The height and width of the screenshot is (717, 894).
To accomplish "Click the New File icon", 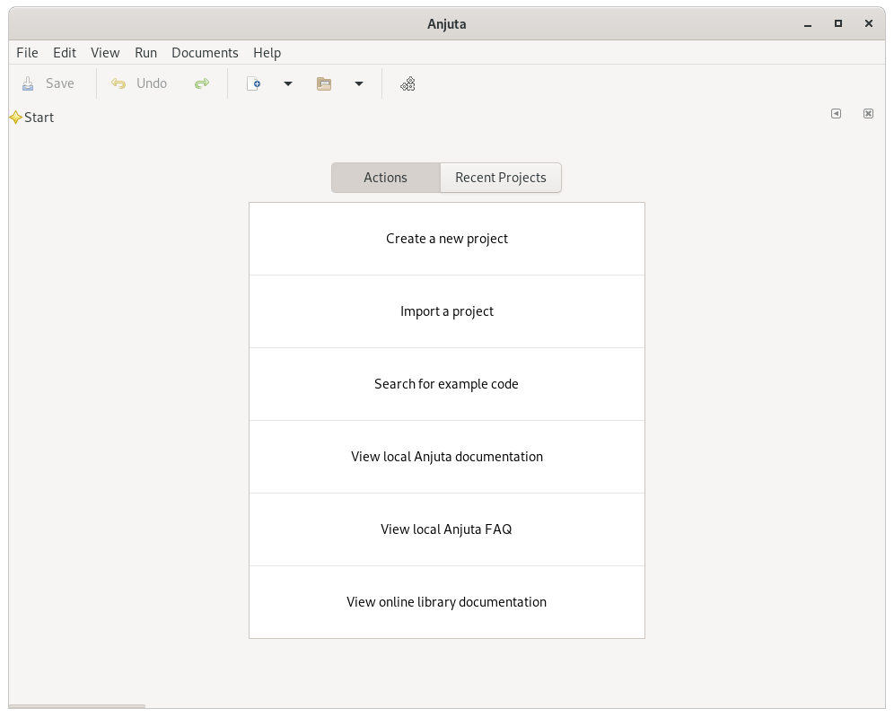I will click(x=254, y=83).
